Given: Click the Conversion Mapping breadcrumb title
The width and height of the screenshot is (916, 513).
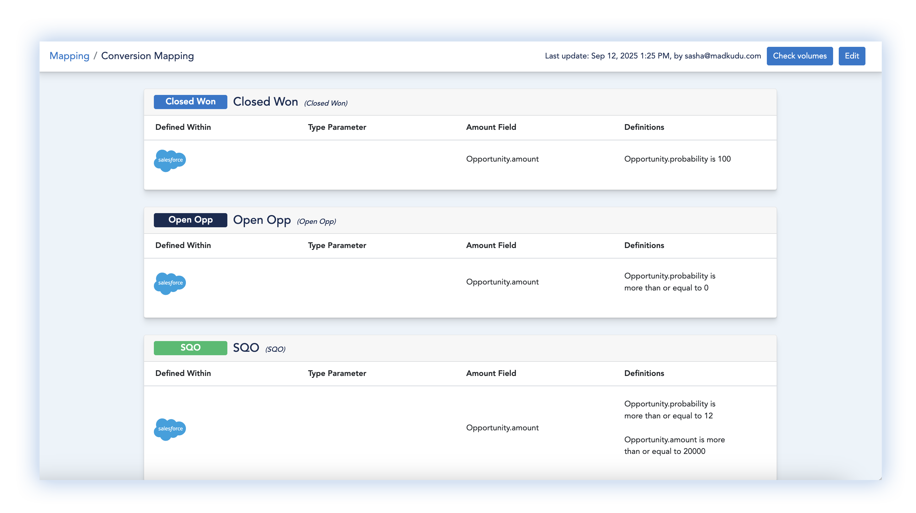Looking at the screenshot, I should pyautogui.click(x=147, y=56).
